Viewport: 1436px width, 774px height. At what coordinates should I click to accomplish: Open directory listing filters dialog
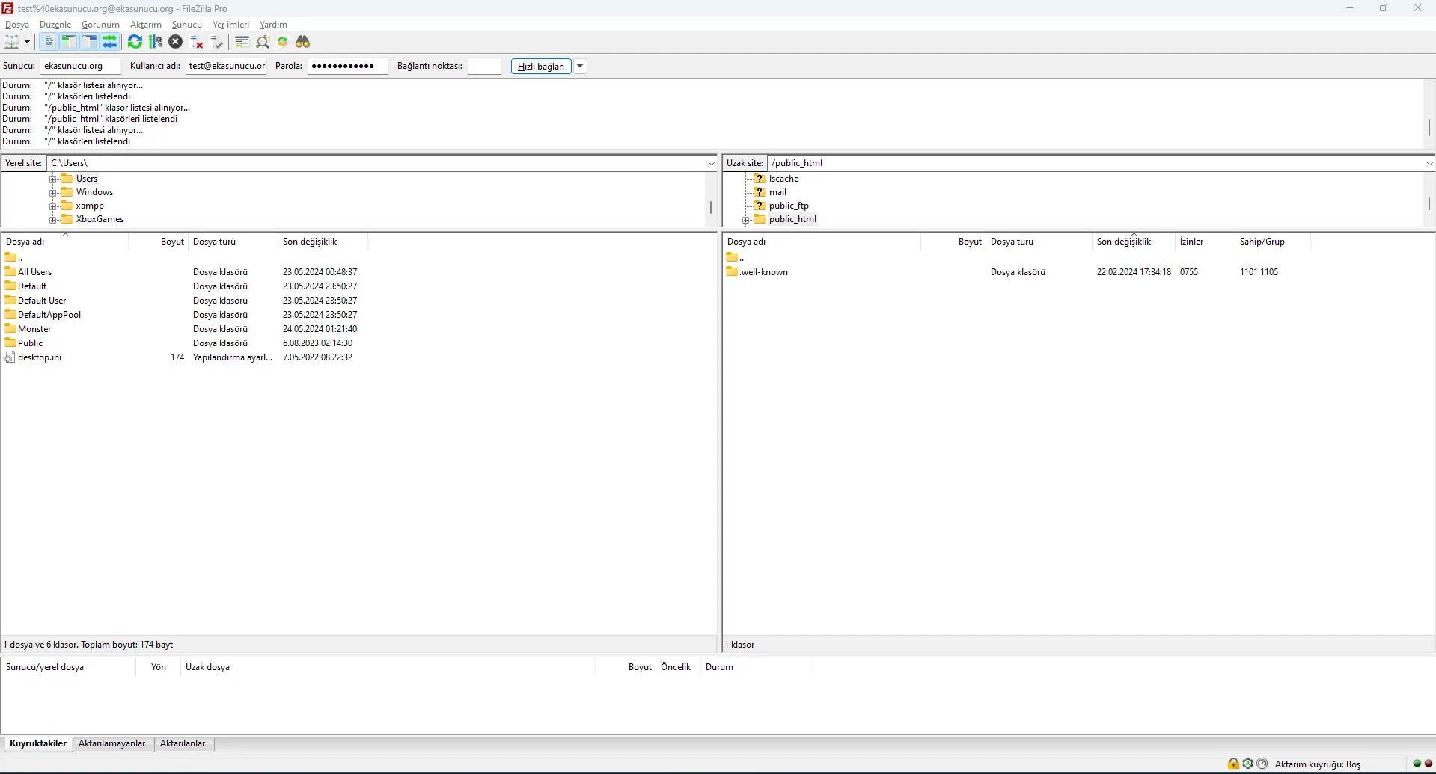[x=242, y=42]
